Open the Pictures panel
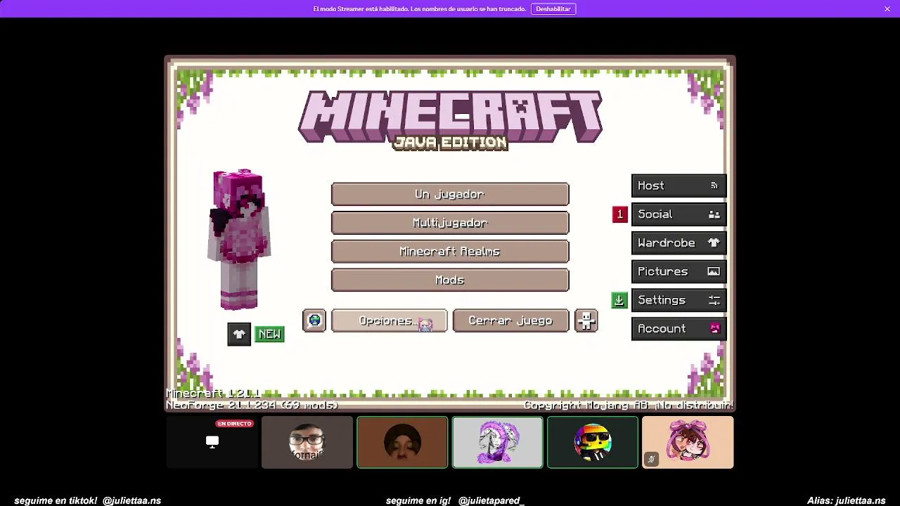The width and height of the screenshot is (900, 506). [679, 271]
